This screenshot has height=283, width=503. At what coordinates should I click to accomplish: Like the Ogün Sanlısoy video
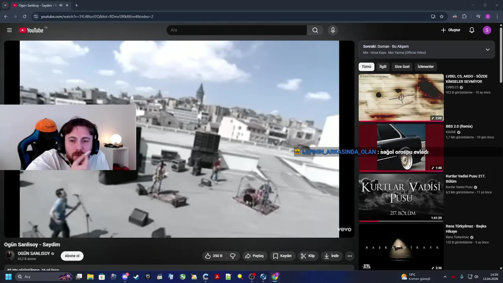[214, 256]
